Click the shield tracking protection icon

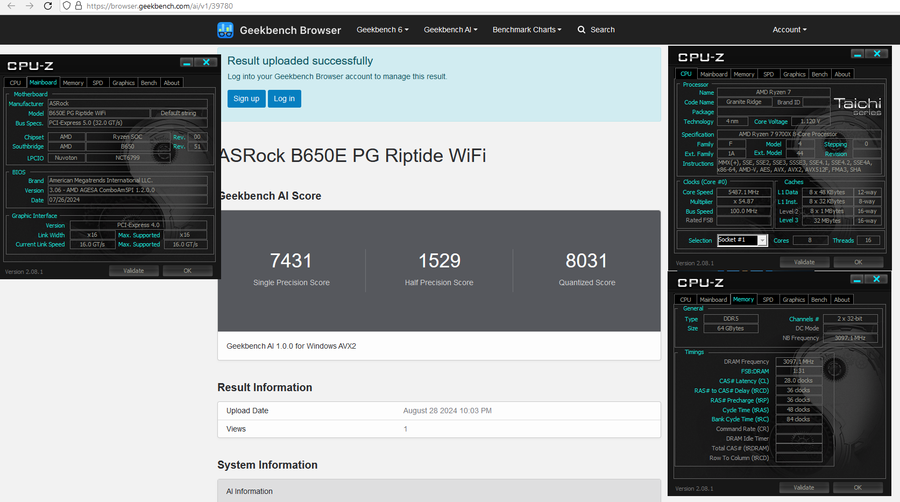click(x=67, y=6)
